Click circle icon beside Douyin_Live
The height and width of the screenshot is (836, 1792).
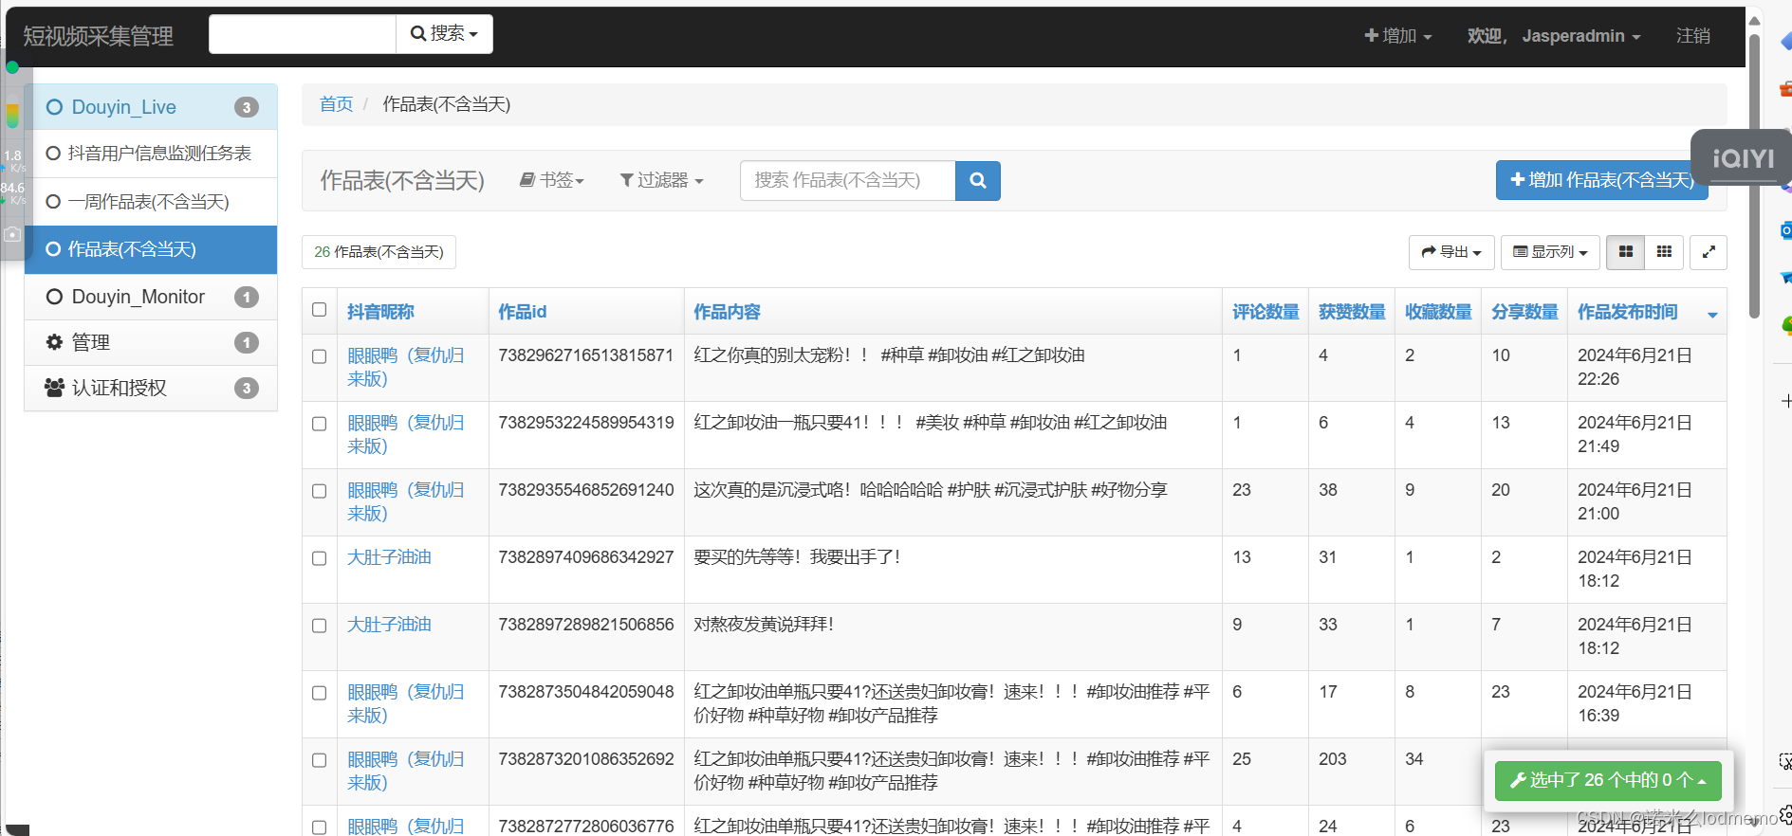[54, 107]
